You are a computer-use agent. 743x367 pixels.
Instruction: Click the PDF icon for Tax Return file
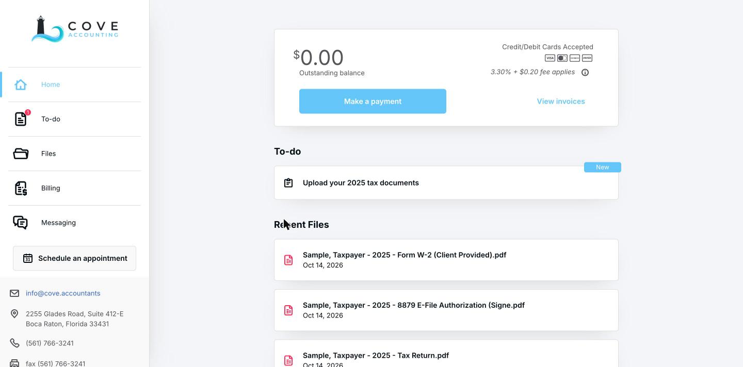(x=288, y=360)
